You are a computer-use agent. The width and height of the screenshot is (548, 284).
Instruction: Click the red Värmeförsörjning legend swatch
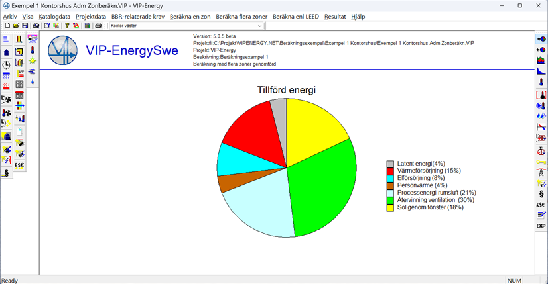coord(391,171)
